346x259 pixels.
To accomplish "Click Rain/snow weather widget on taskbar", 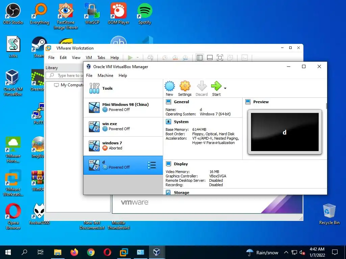I will point(262,252).
